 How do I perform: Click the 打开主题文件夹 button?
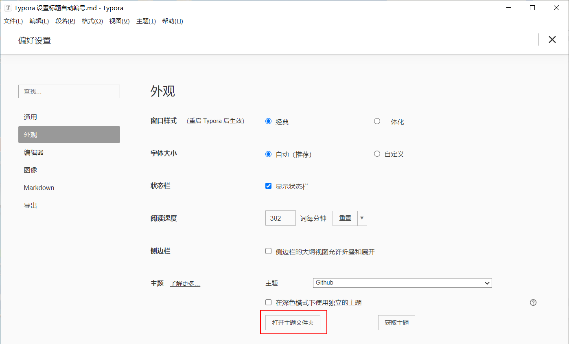[293, 322]
